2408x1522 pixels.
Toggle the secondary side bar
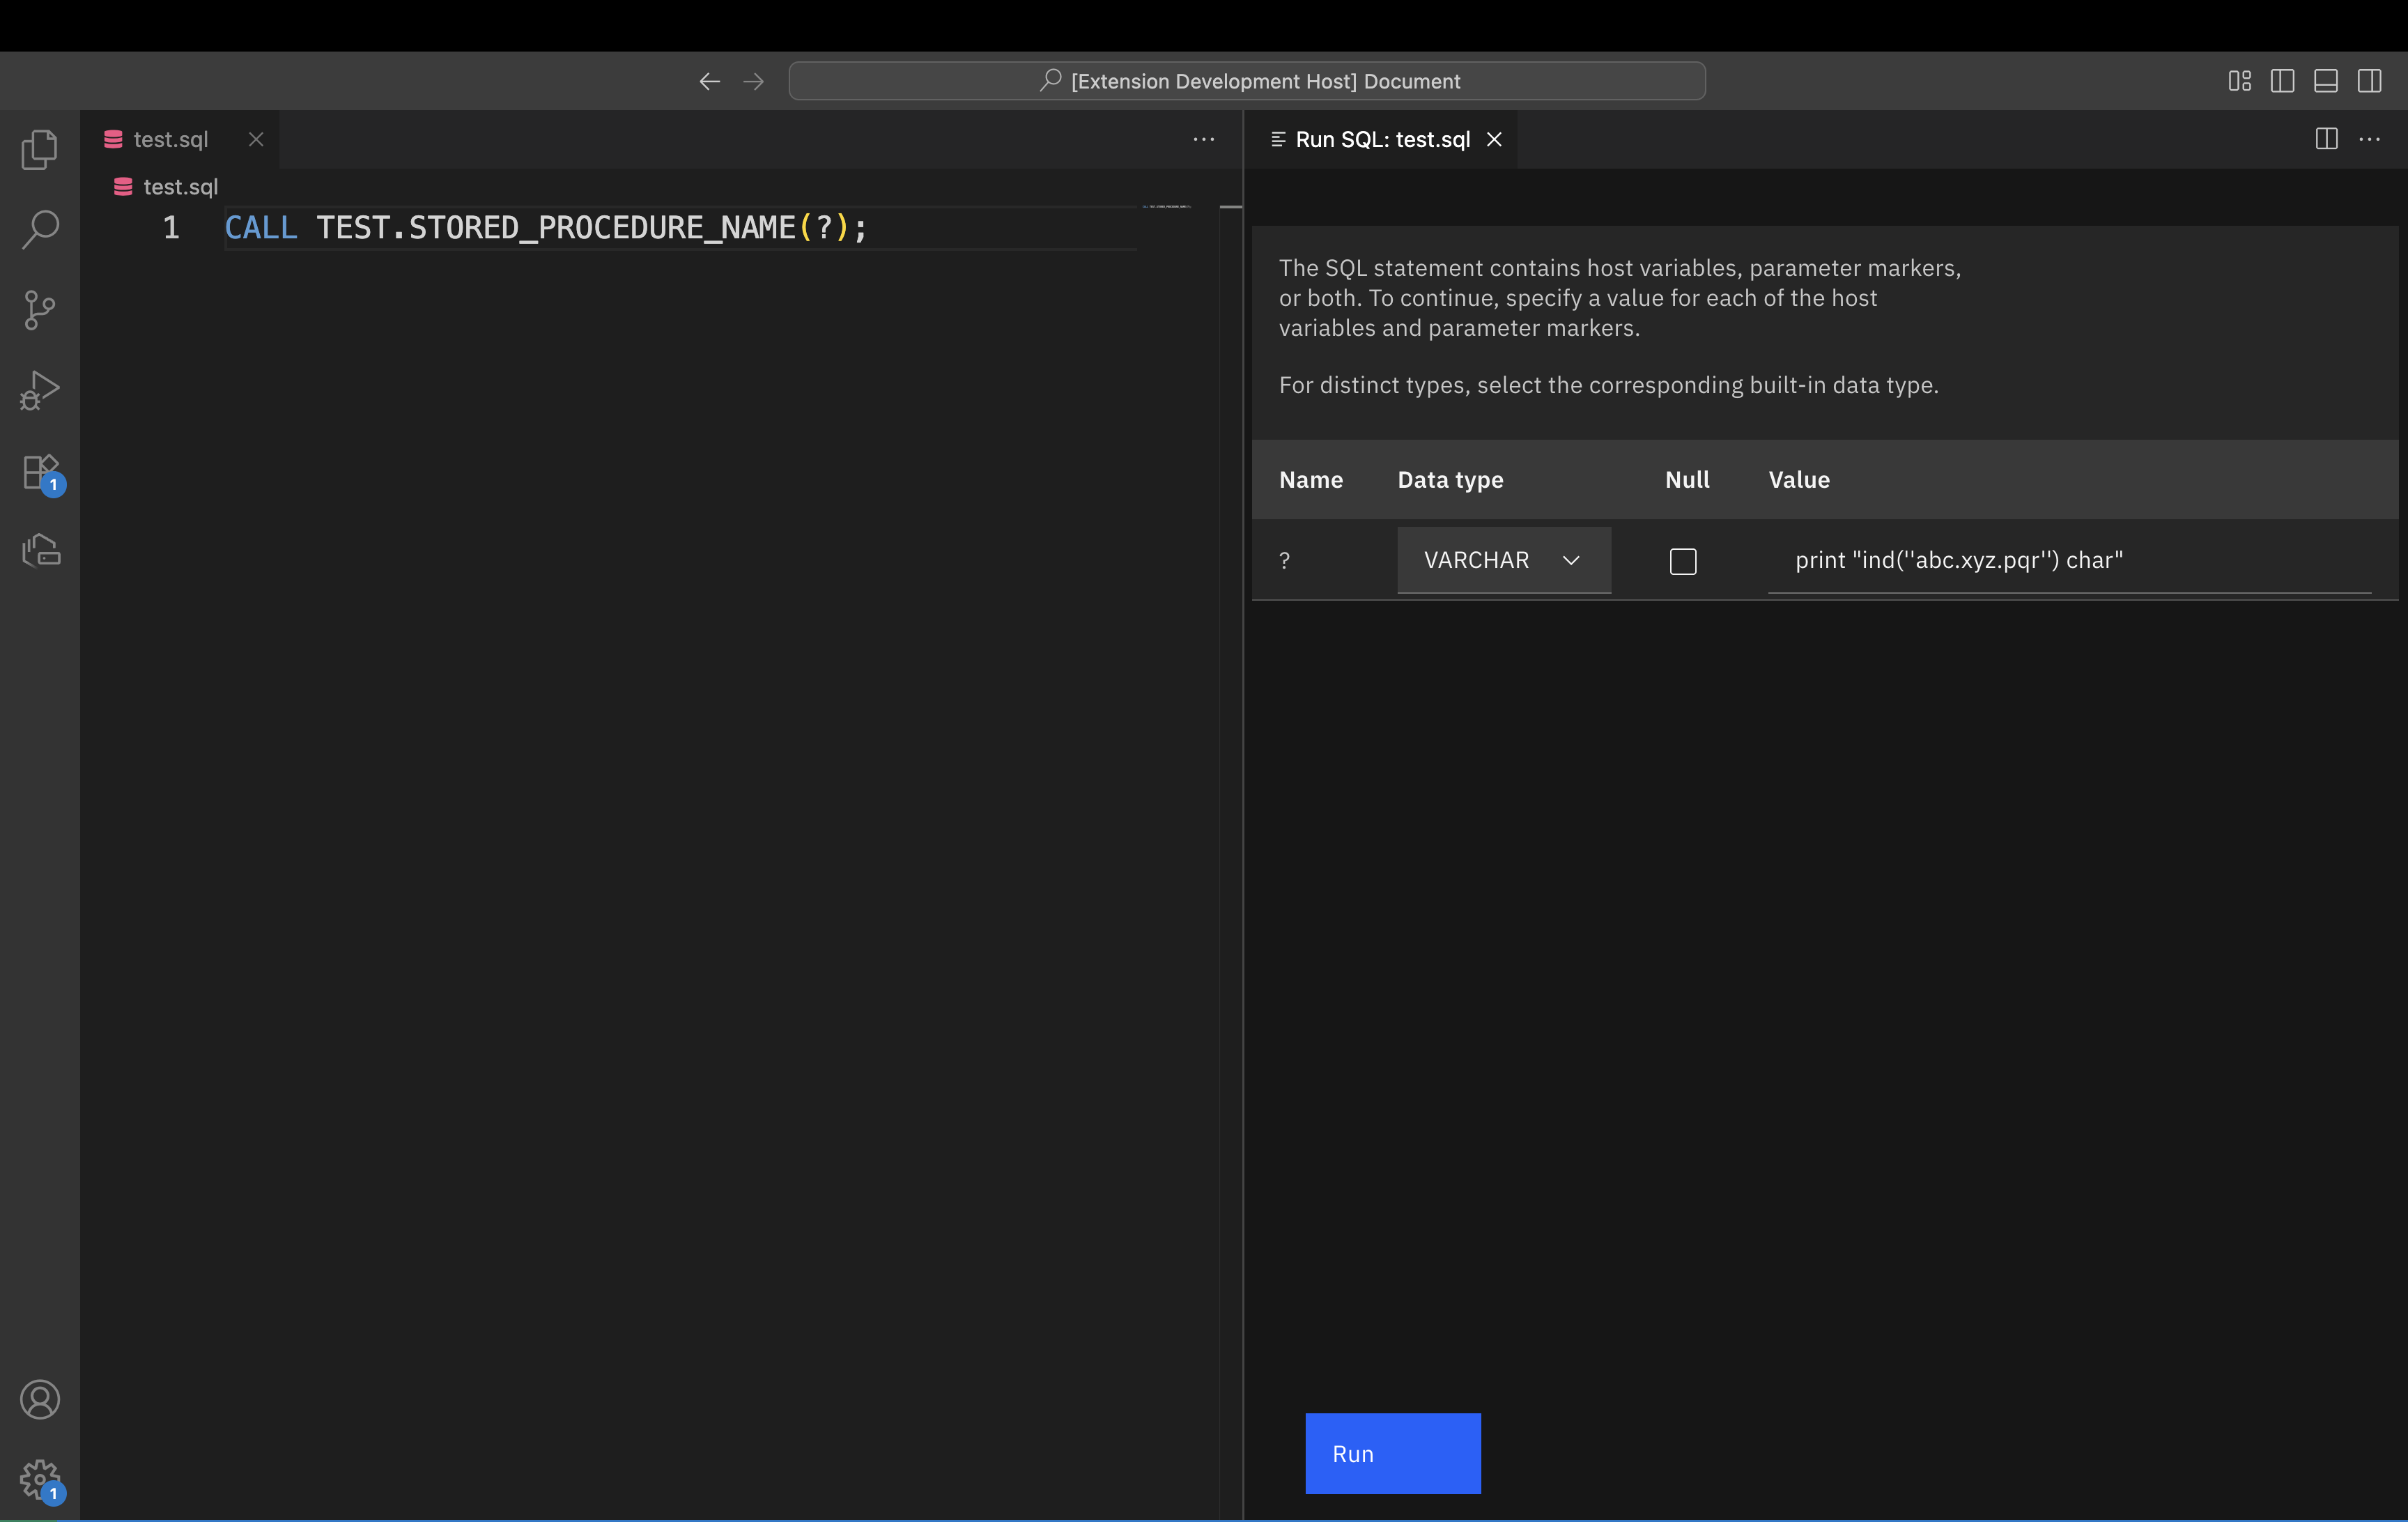pyautogui.click(x=2369, y=81)
